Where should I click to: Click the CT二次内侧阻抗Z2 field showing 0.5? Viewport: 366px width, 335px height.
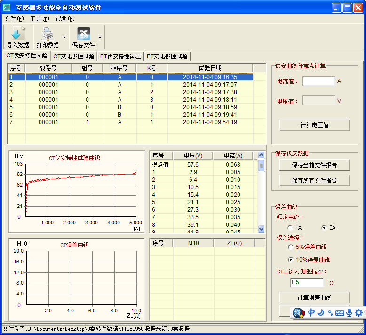[x=307, y=282]
